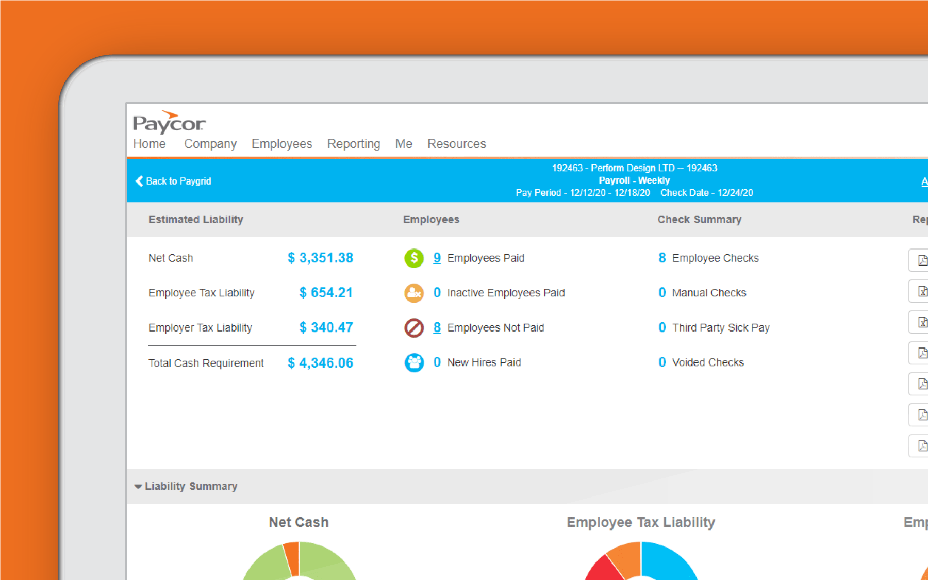Image resolution: width=928 pixels, height=580 pixels.
Task: Click the red prohibited Employees Not Paid icon
Action: click(x=414, y=328)
